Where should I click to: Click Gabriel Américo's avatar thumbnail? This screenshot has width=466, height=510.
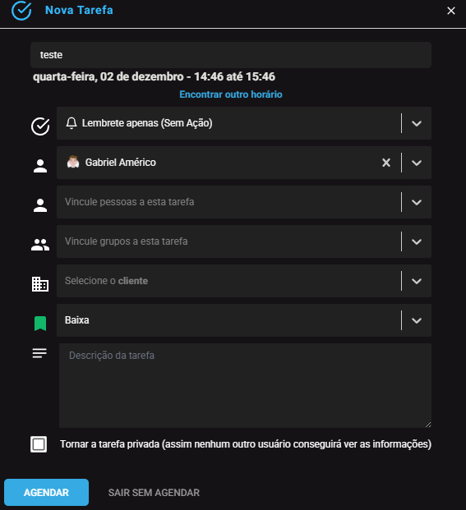click(x=73, y=162)
